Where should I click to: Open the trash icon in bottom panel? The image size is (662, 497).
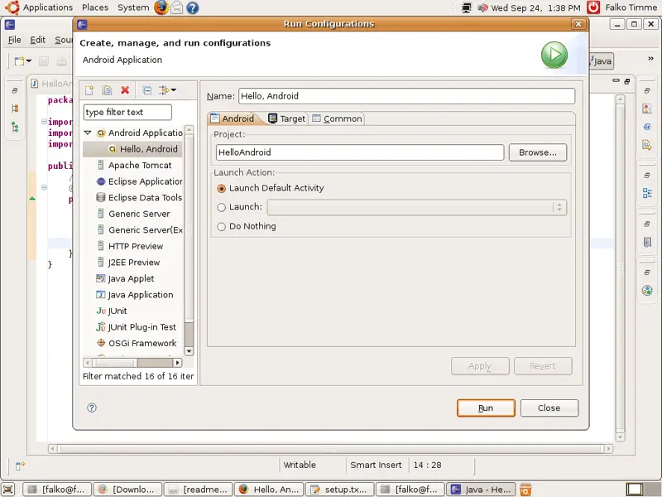(525, 490)
